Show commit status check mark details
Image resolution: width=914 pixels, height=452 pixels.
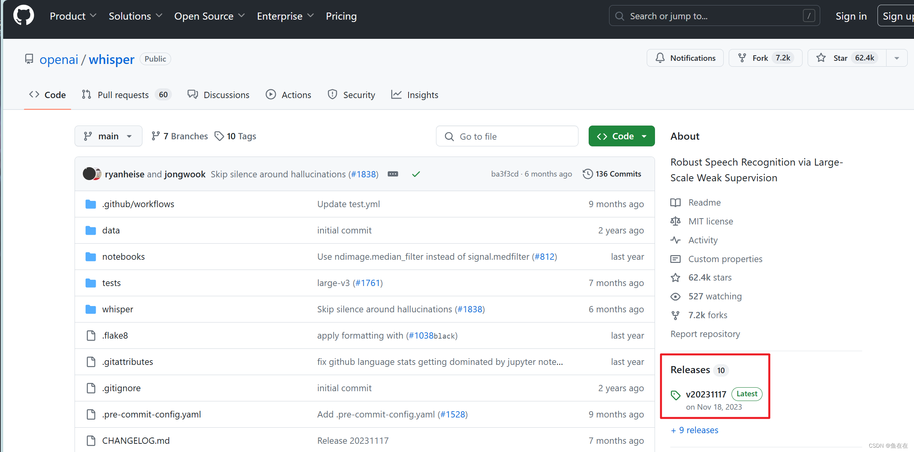pyautogui.click(x=416, y=174)
